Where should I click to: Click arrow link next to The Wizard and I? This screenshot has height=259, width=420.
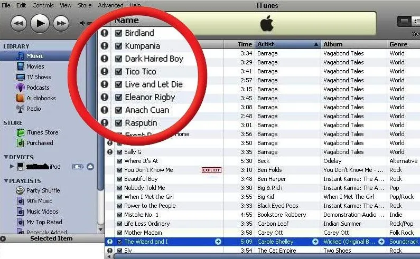click(x=218, y=242)
